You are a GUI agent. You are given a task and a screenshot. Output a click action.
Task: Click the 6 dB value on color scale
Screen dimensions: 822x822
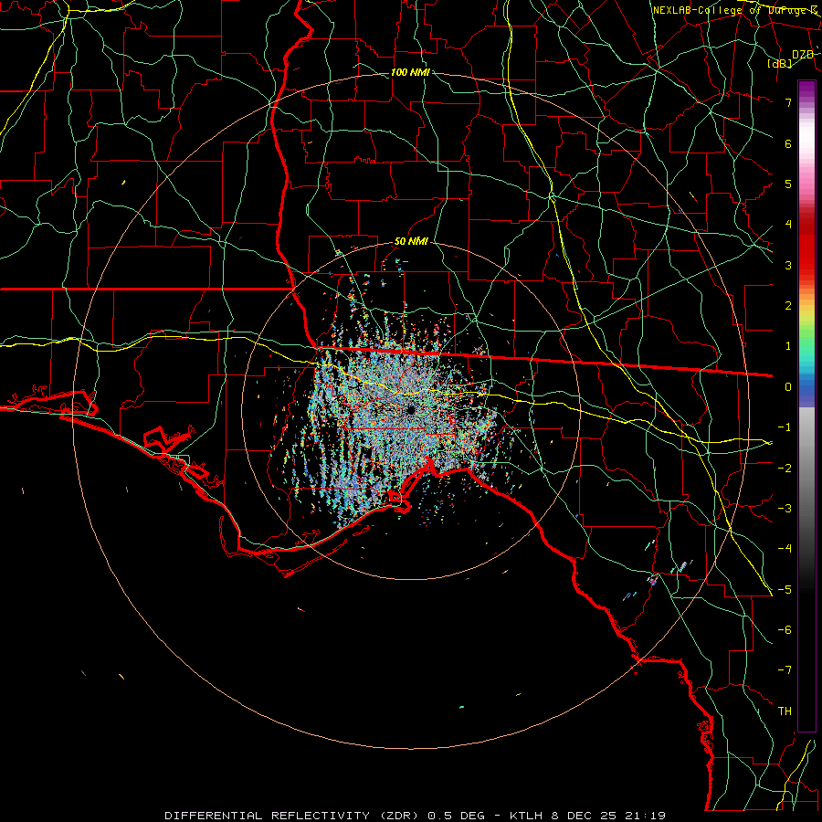pos(788,143)
